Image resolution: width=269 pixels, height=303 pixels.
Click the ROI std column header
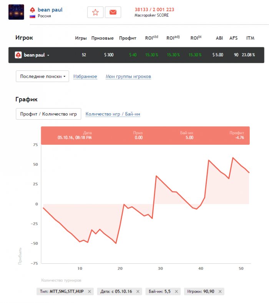(151, 38)
